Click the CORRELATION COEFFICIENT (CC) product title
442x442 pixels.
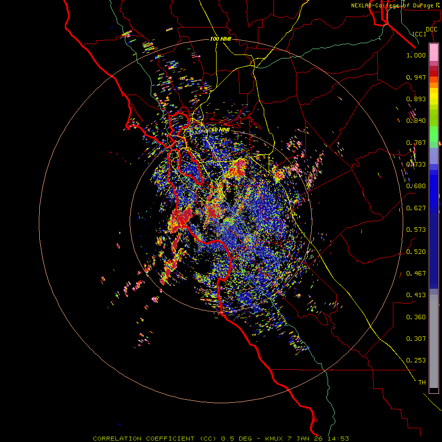155,439
